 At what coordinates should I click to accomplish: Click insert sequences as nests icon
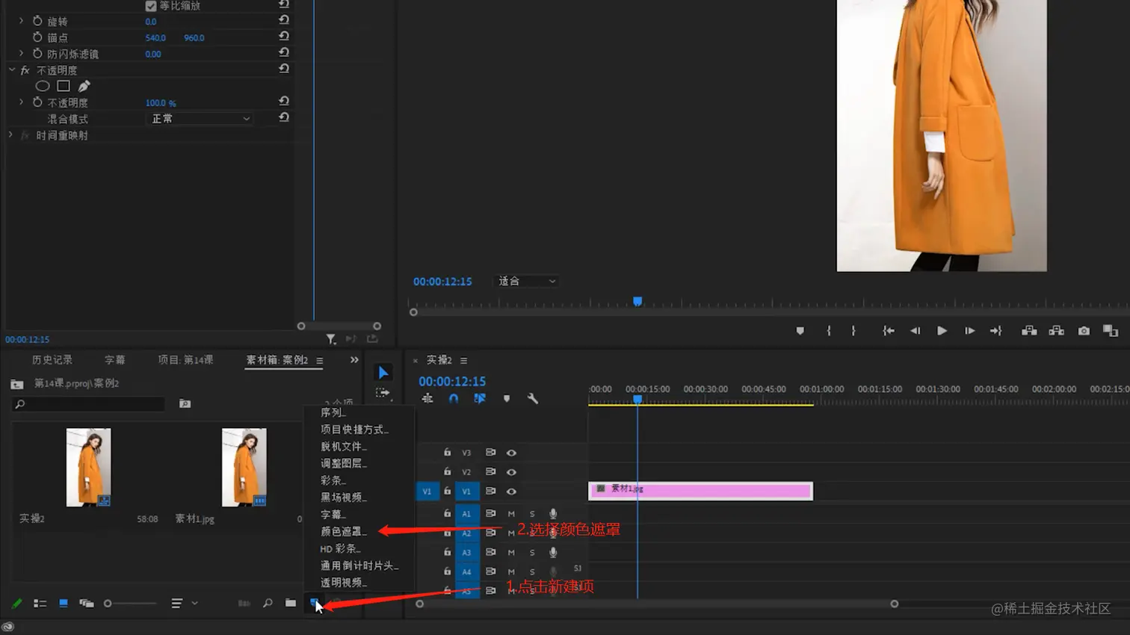click(427, 399)
